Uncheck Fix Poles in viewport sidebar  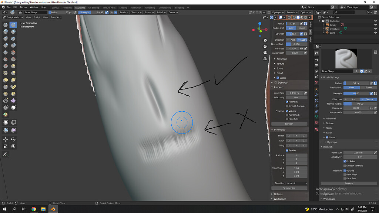287,102
